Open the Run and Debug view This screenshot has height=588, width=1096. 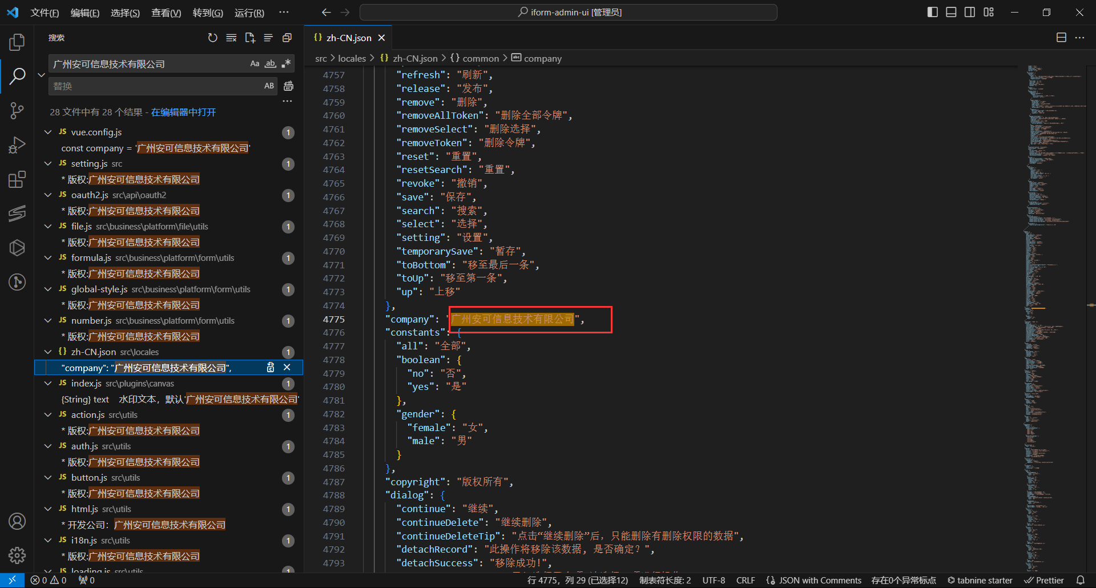tap(17, 145)
